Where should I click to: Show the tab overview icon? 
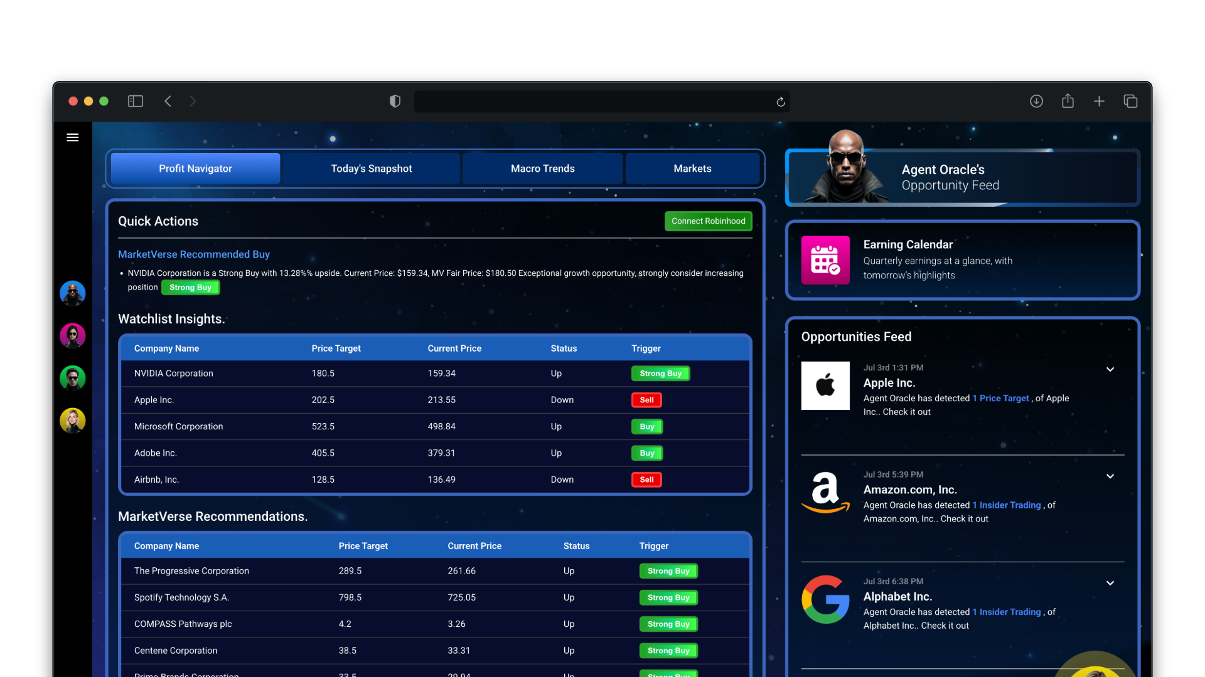pyautogui.click(x=1130, y=101)
